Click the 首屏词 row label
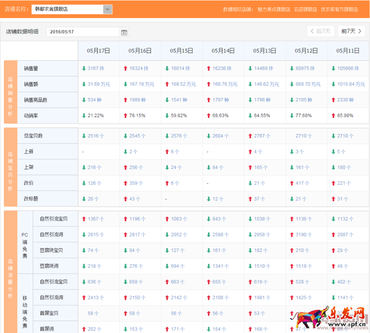 click(x=47, y=329)
